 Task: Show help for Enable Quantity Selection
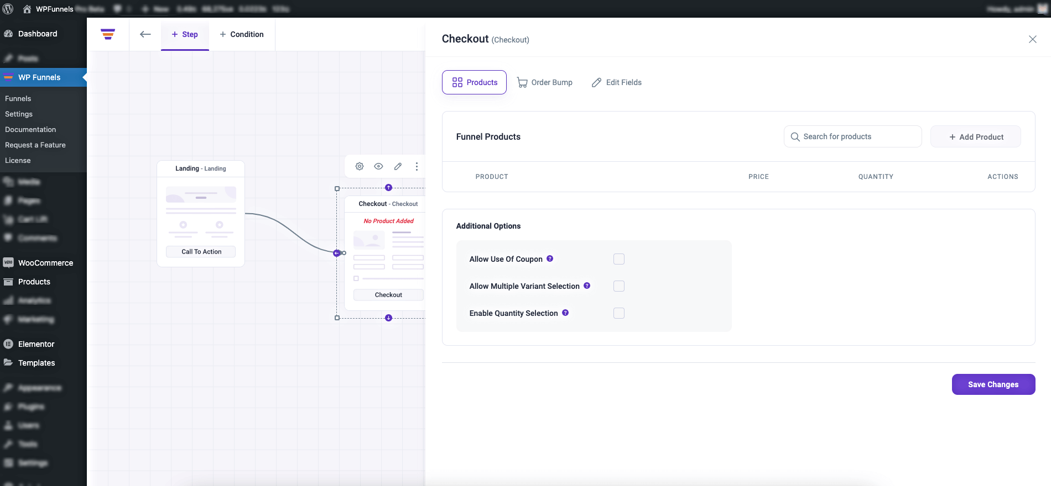coord(565,313)
